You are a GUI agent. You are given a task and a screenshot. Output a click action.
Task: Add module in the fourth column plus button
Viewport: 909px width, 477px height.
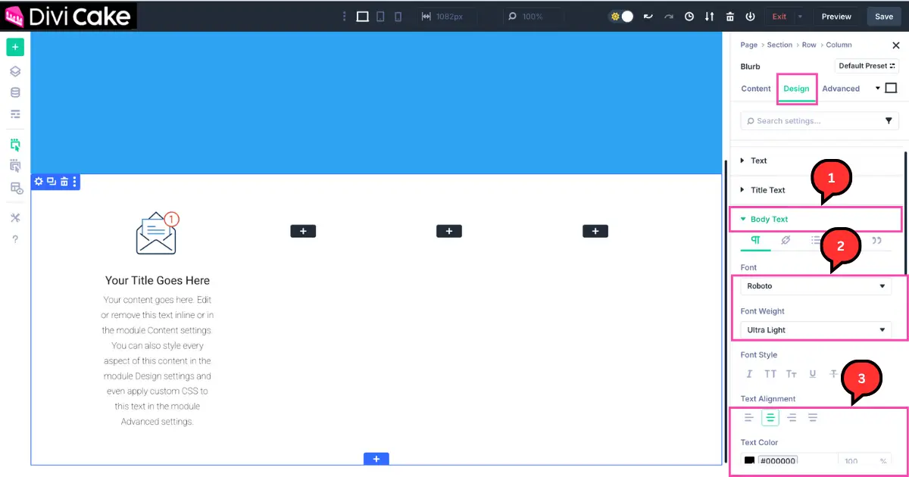(595, 231)
